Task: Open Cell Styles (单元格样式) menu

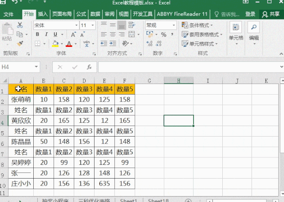Action: point(200,44)
